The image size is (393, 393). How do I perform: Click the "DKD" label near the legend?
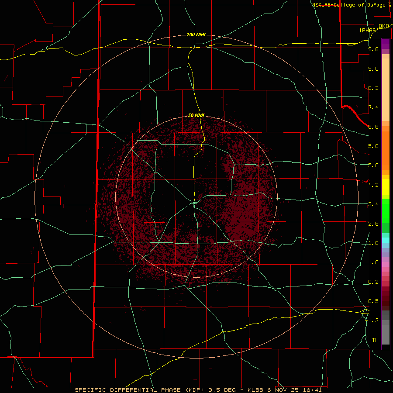(x=384, y=26)
